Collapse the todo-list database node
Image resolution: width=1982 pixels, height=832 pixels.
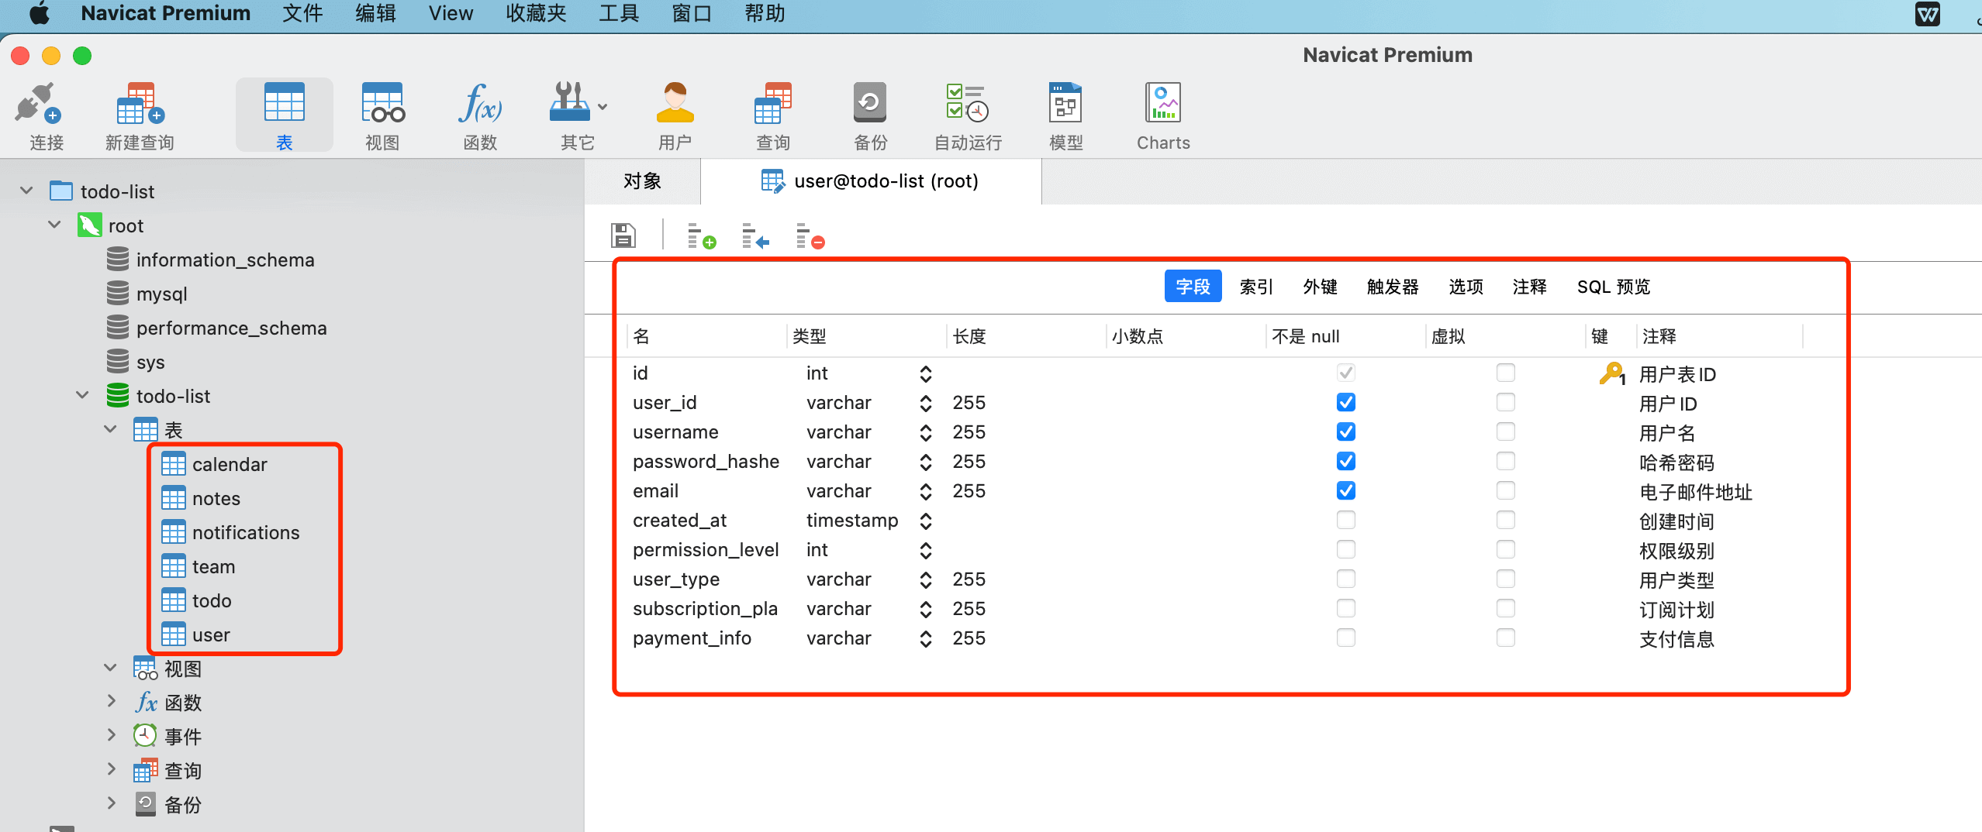pyautogui.click(x=83, y=396)
